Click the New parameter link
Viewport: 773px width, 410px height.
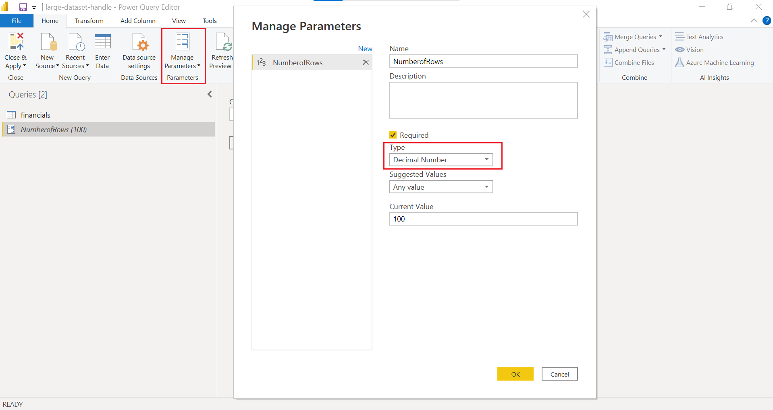click(365, 48)
